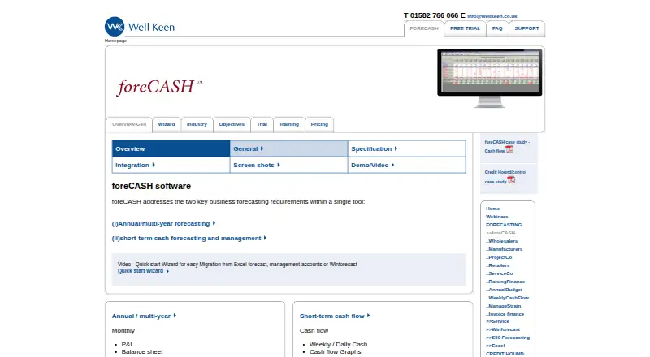Screen dimensions: 650x357
Task: Select the Wizard tab
Action: click(167, 124)
